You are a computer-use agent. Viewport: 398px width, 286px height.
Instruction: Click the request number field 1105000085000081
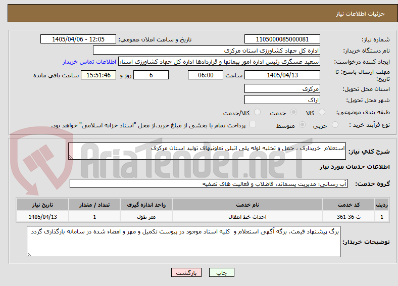click(x=282, y=39)
